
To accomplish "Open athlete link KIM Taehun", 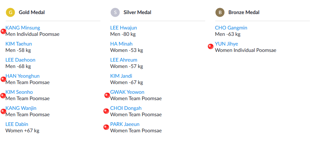I will click(19, 44).
